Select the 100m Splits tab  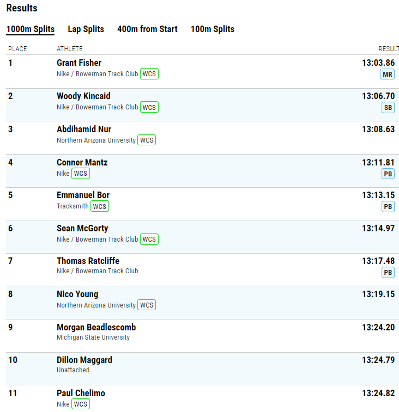coord(213,29)
